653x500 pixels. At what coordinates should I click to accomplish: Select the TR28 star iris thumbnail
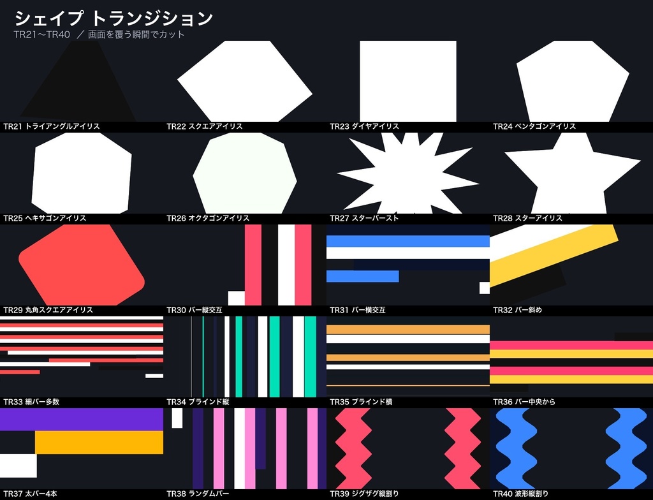(x=571, y=173)
